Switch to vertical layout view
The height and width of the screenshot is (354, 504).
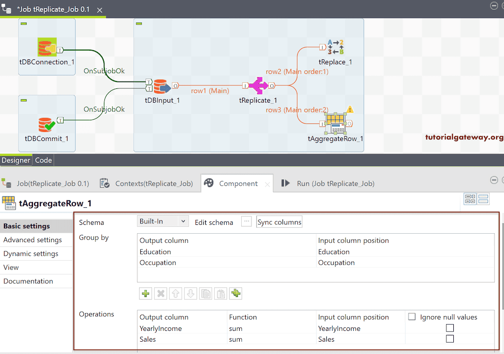pyautogui.click(x=483, y=198)
